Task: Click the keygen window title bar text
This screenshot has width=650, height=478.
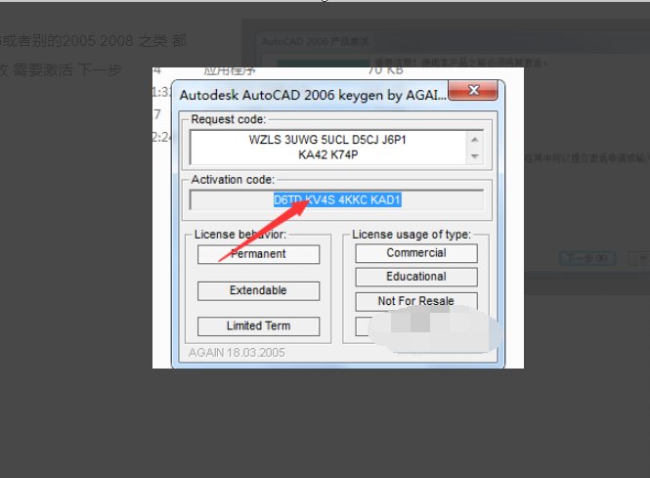Action: pos(313,96)
